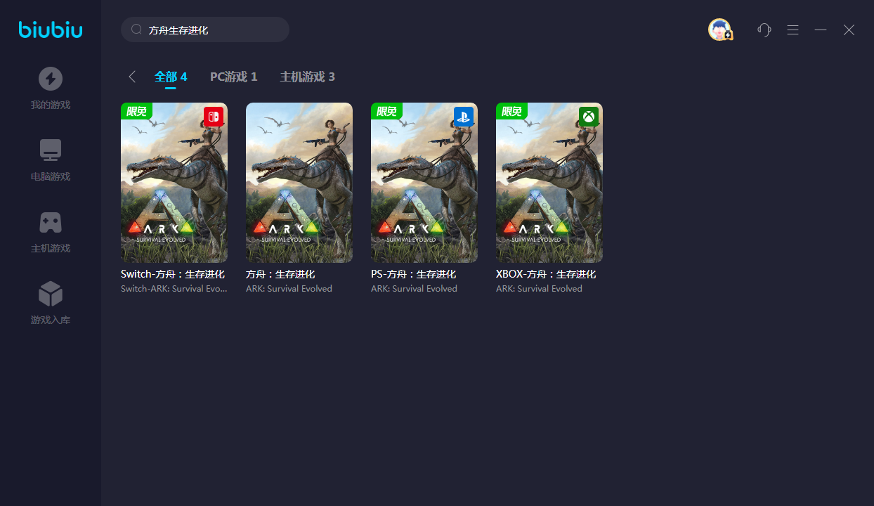
Task: Open PS-方舟：生存进化 cover thumbnail
Action: (424, 183)
